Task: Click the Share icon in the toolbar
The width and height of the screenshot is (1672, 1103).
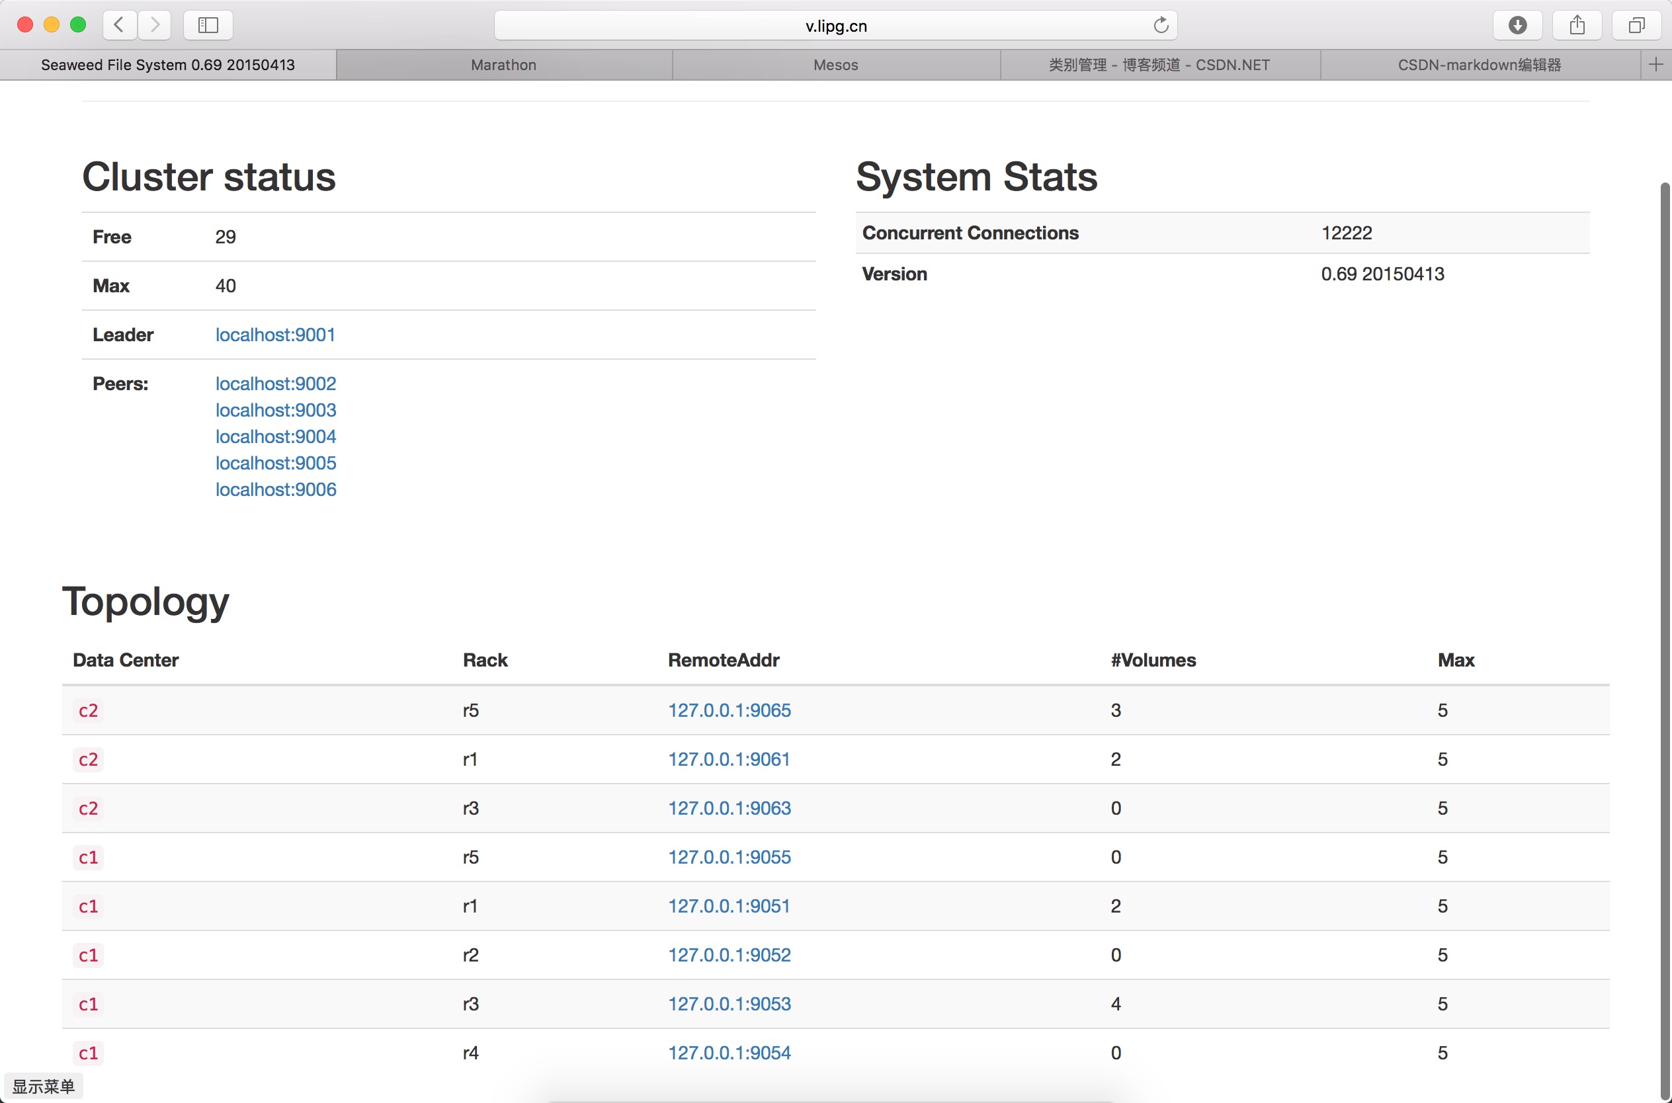Action: click(x=1577, y=25)
